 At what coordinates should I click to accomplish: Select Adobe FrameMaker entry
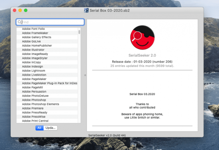(x=47, y=33)
